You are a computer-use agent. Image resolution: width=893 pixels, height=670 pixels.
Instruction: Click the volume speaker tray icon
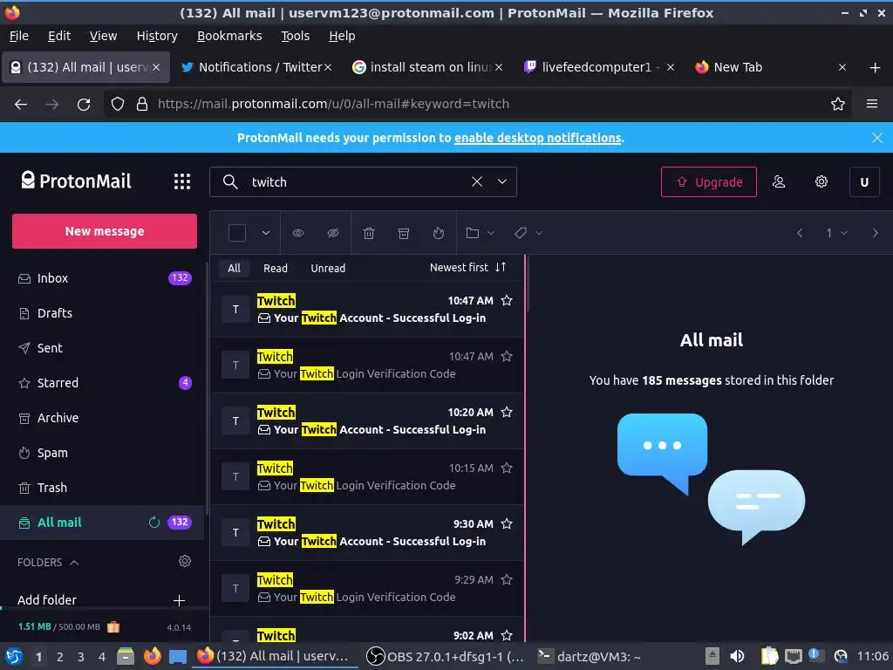pyautogui.click(x=736, y=656)
